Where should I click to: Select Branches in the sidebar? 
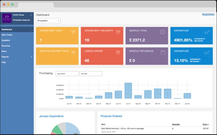tap(6, 46)
